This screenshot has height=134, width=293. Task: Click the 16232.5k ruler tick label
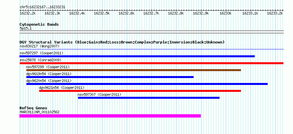coord(102,13)
